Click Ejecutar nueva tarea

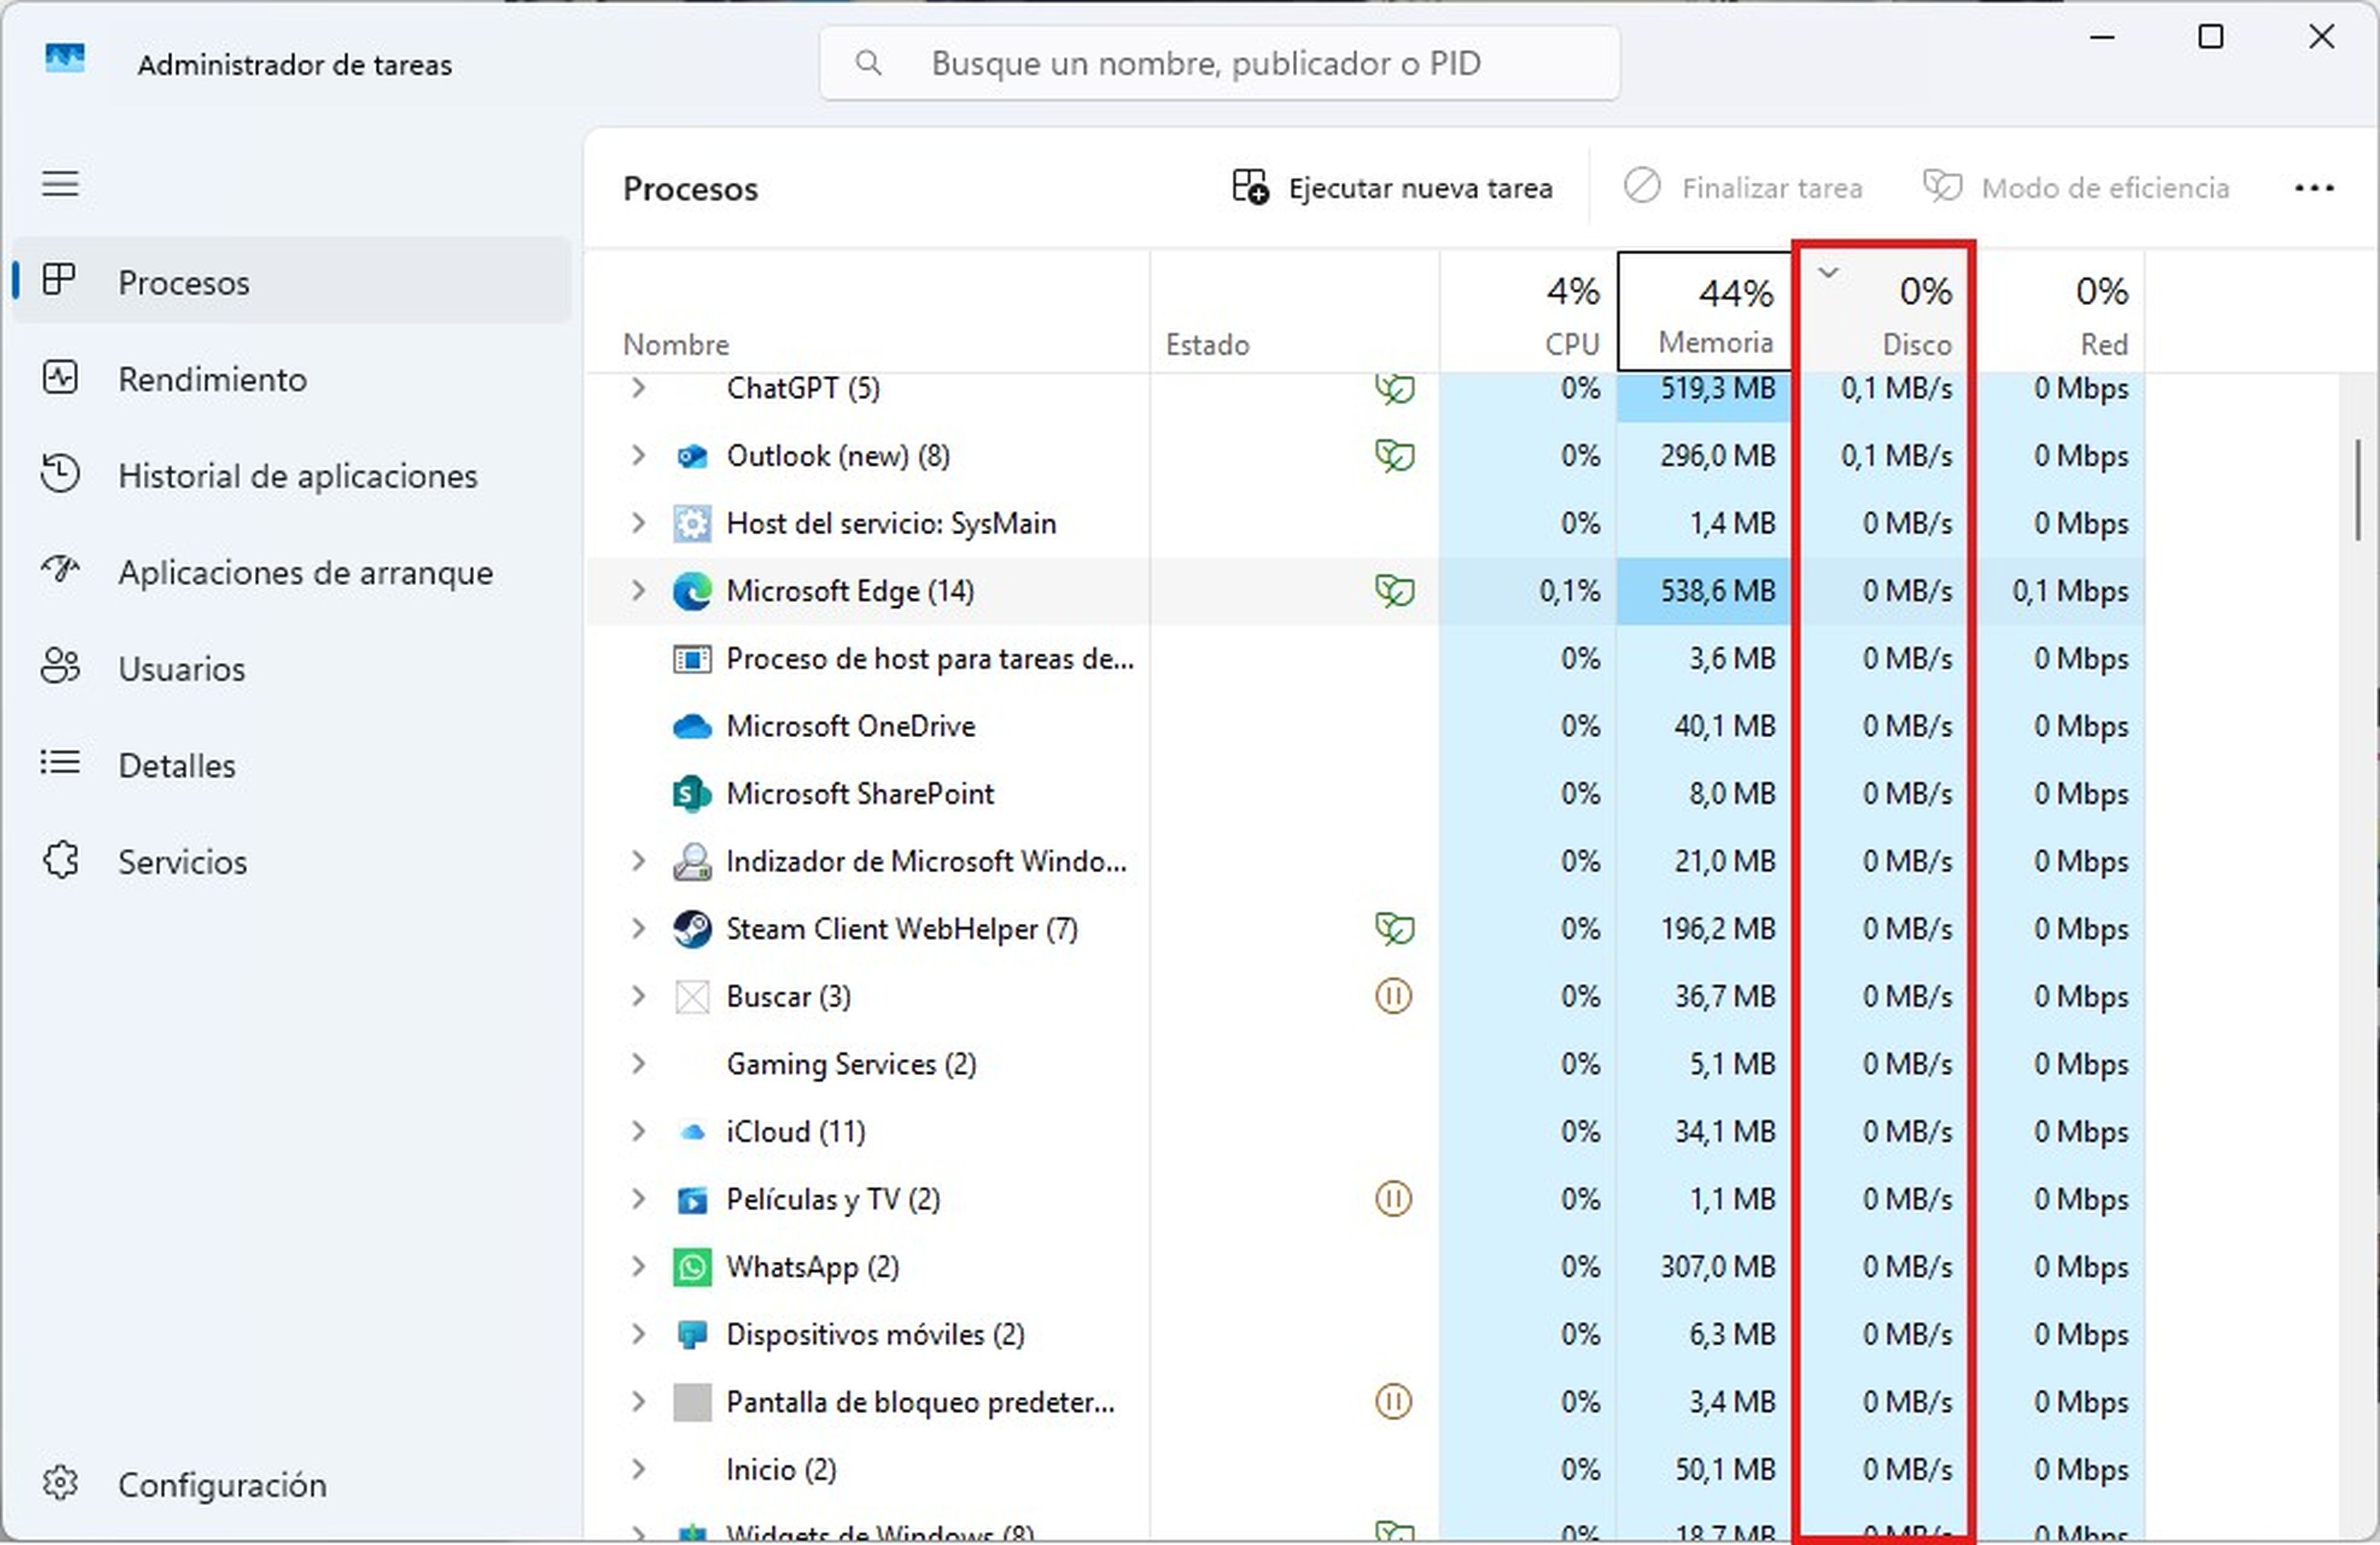tap(1392, 188)
